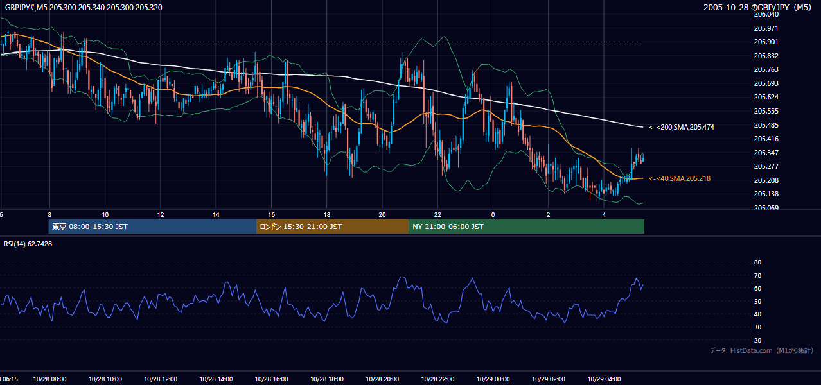The height and width of the screenshot is (385, 821).
Task: Click date label 10/28 22:00
Action: point(437,379)
